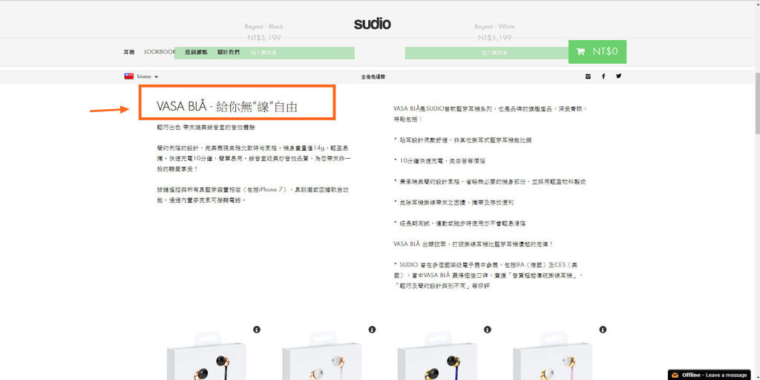The height and width of the screenshot is (380, 760).
Task: Click the 全省免運費 banner text
Action: pos(373,76)
